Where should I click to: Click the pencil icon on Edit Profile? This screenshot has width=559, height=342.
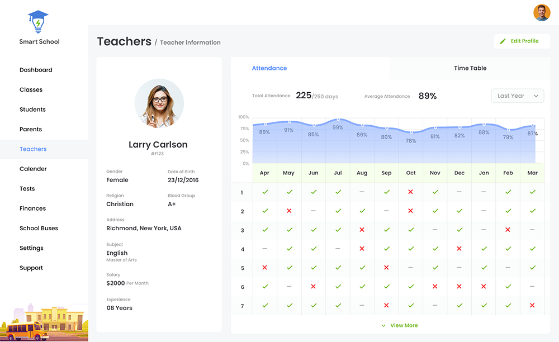(x=504, y=41)
